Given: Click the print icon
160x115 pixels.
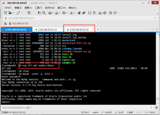Looking at the screenshot, I should (x=50, y=13).
